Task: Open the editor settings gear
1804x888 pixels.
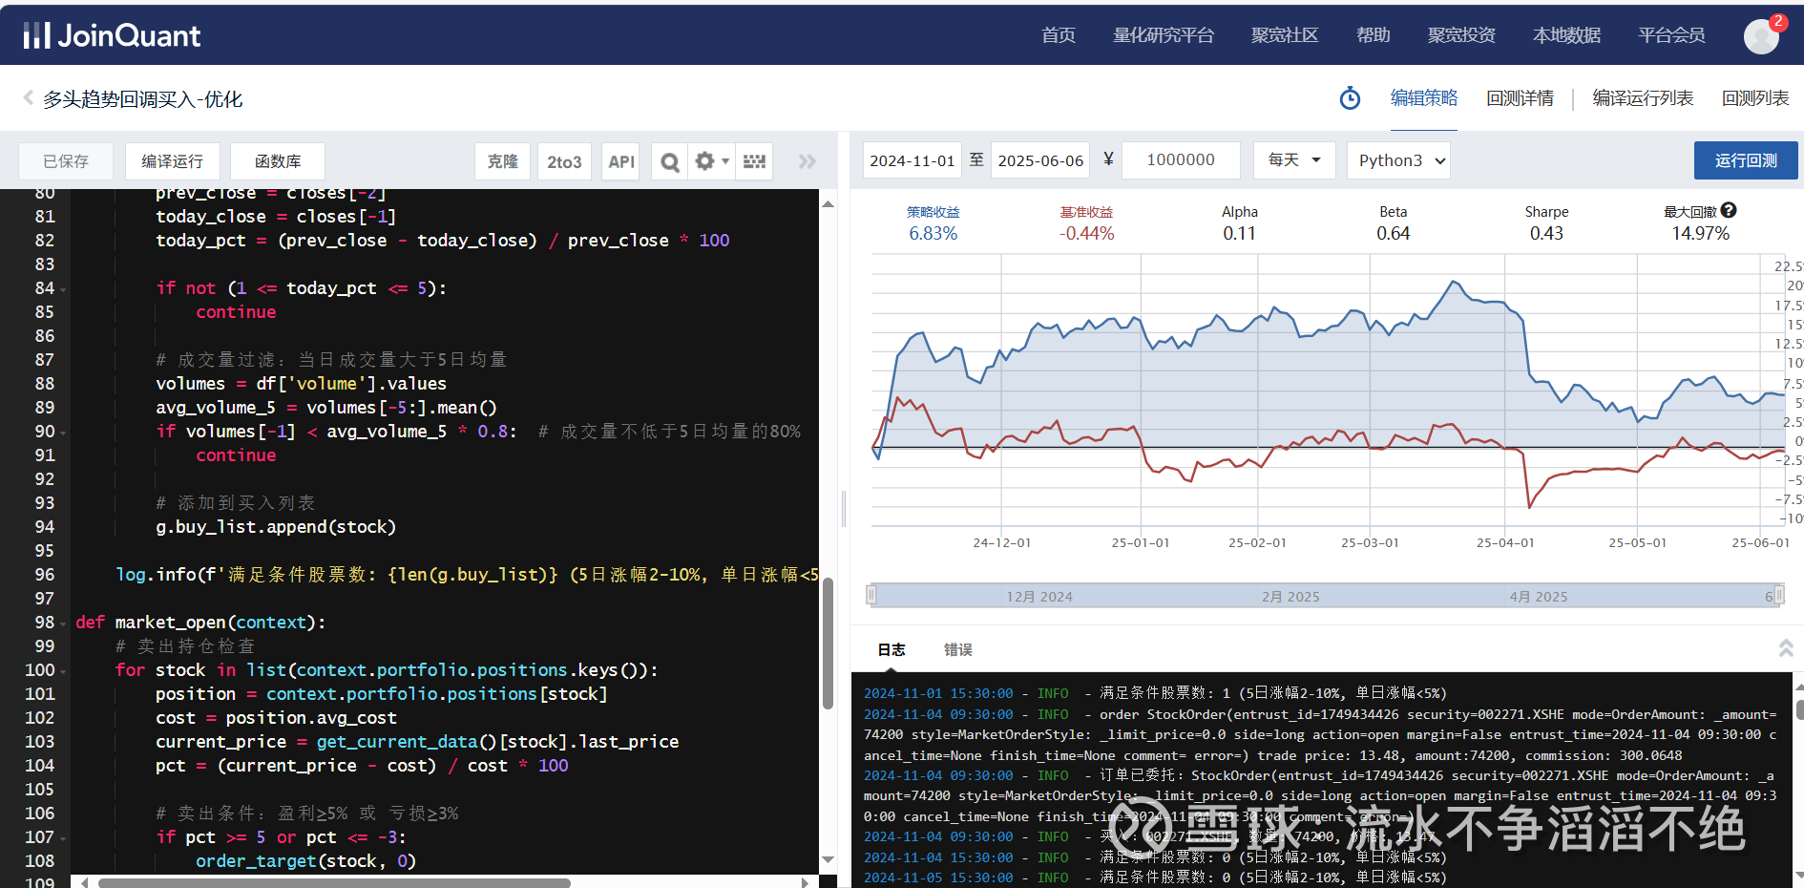Action: click(x=706, y=161)
